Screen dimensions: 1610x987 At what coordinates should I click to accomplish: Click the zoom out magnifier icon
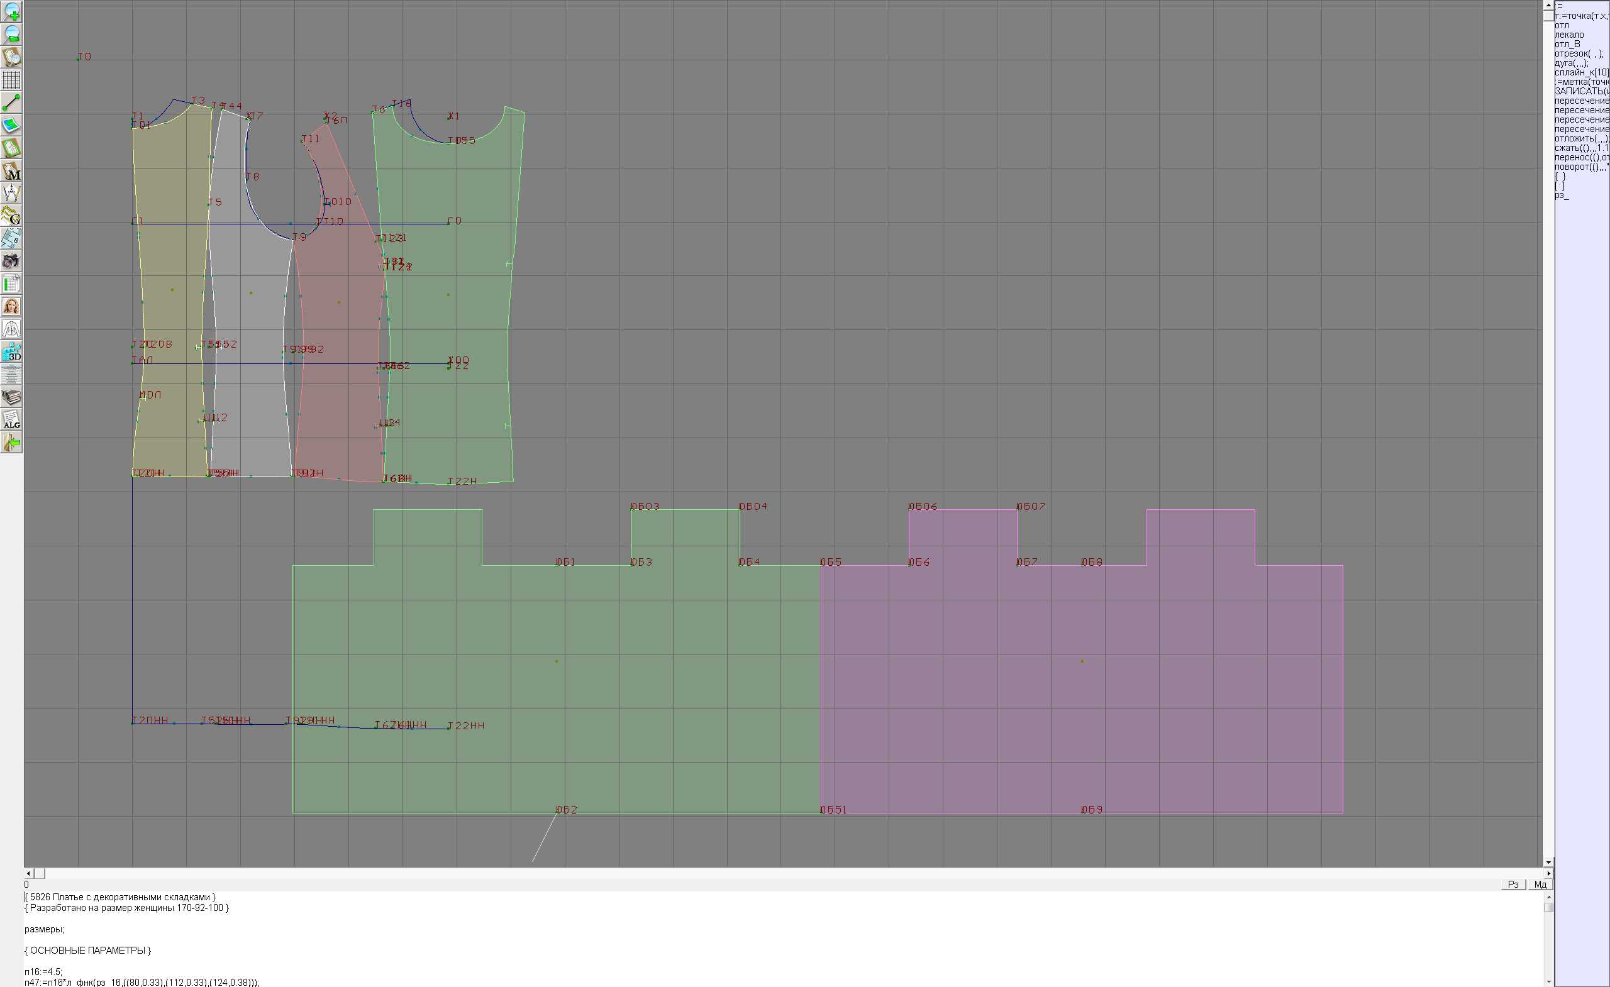tap(11, 34)
